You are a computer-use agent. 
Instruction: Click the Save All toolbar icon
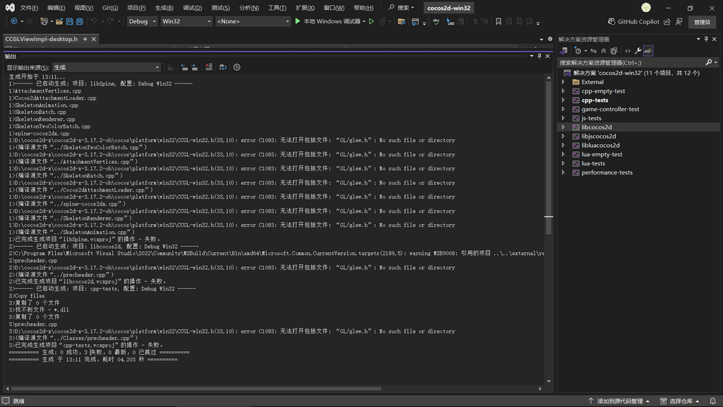point(78,21)
